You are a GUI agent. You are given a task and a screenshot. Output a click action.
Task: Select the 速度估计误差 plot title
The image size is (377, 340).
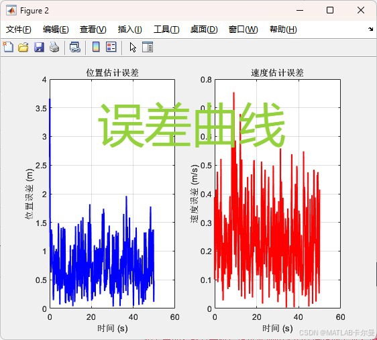277,72
